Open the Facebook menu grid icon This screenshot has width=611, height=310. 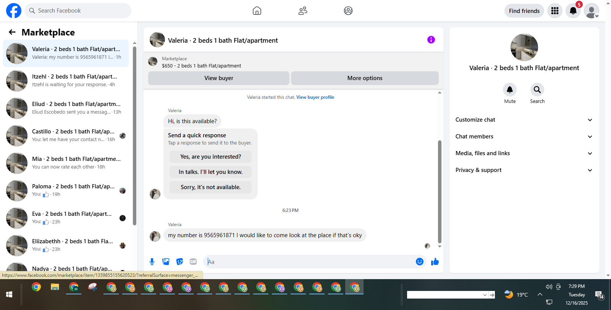[555, 11]
